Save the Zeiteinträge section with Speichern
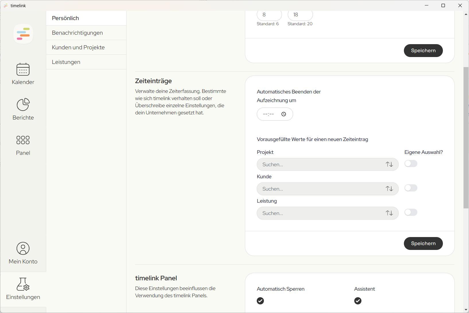Viewport: 469px width, 313px height. (x=423, y=243)
